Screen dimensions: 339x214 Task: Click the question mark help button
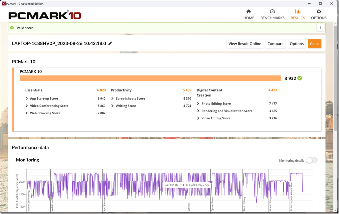(x=320, y=28)
